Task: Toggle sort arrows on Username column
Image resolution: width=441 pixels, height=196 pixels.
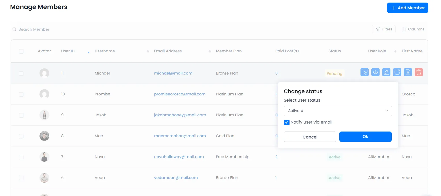Action: tap(148, 51)
